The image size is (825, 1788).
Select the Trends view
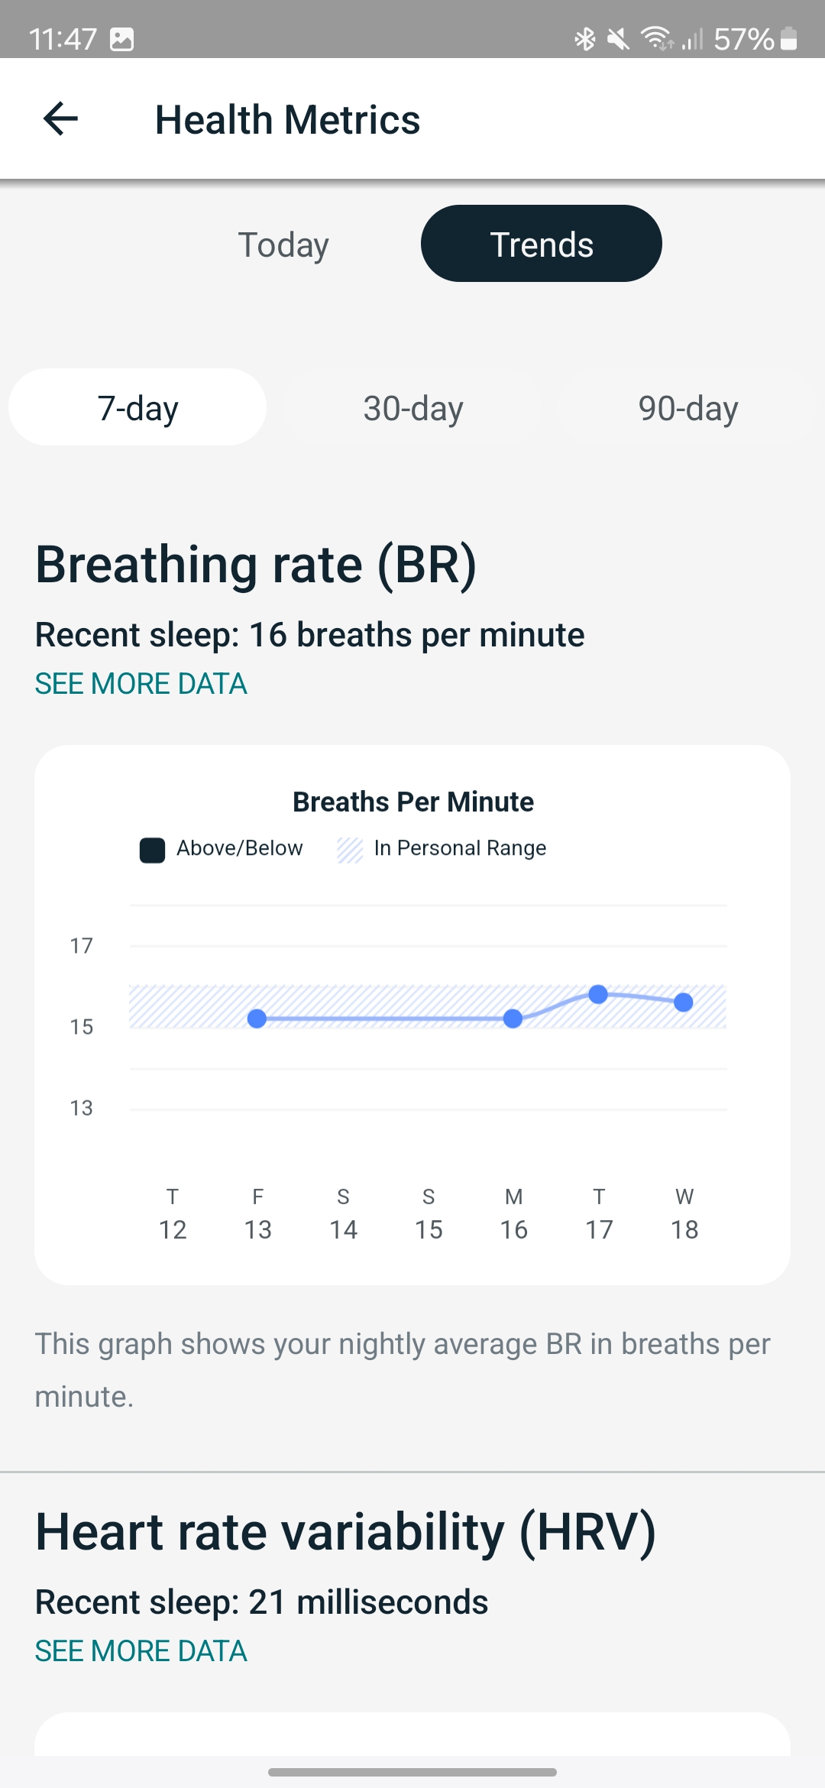click(542, 244)
